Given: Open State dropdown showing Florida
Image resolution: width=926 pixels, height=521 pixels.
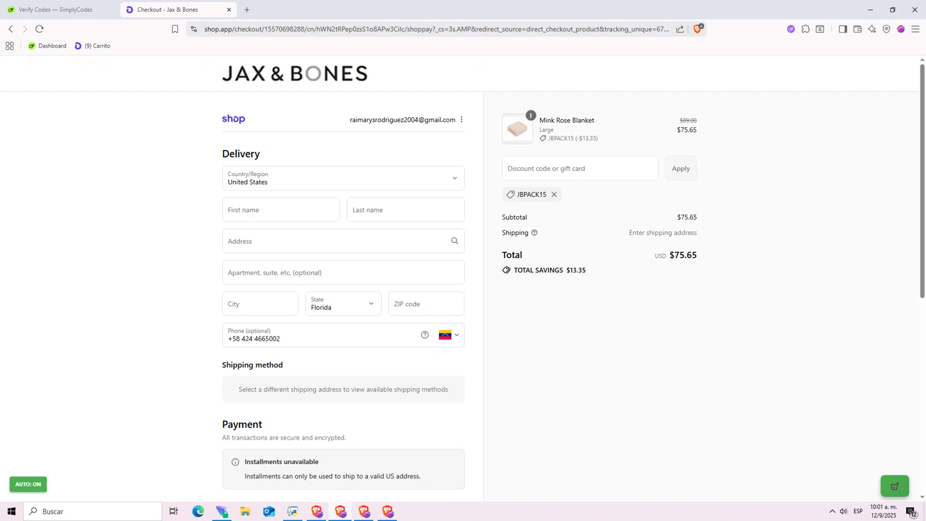Looking at the screenshot, I should click(343, 304).
